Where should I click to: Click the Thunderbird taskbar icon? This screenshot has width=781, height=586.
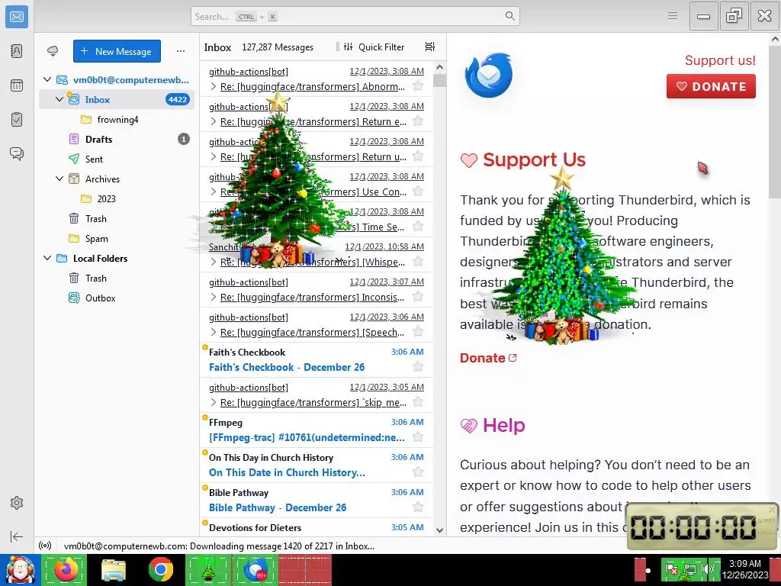[255, 569]
